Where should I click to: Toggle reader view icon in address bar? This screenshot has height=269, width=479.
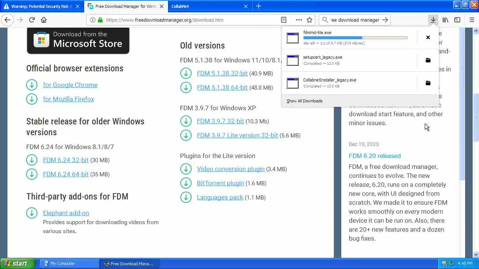[284, 20]
